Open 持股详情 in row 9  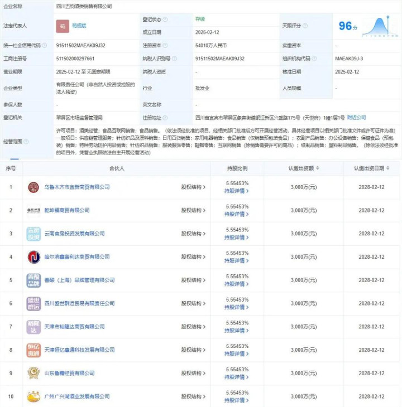pos(237,377)
